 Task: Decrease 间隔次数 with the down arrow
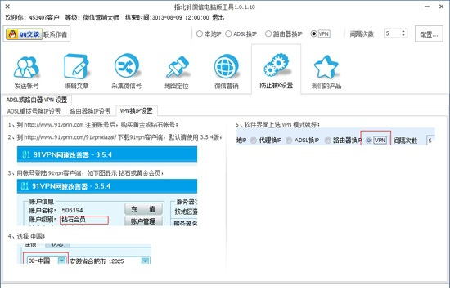click(403, 36)
